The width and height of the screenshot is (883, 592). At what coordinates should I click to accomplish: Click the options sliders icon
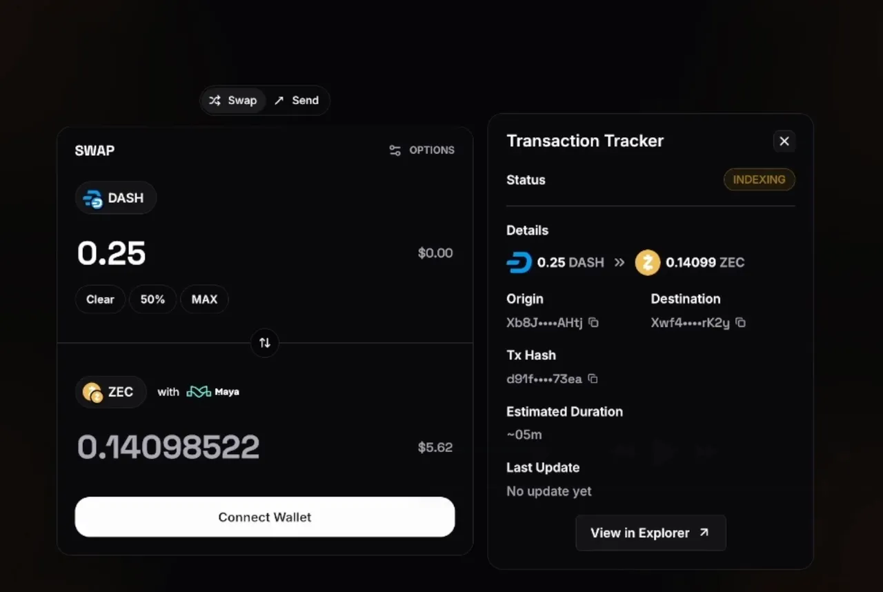[395, 150]
